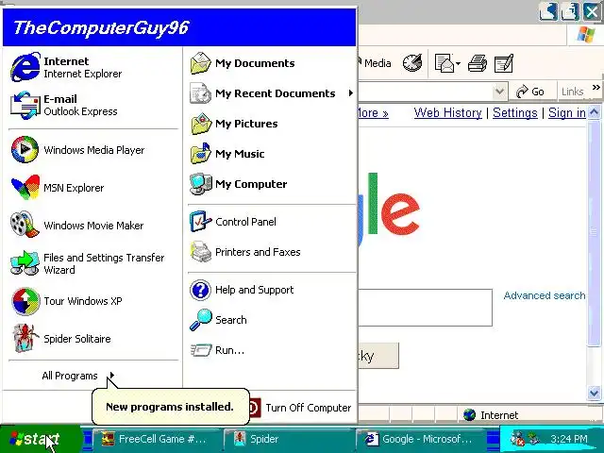Open the Advanced search link
Viewport: 604px width, 453px height.
[545, 295]
